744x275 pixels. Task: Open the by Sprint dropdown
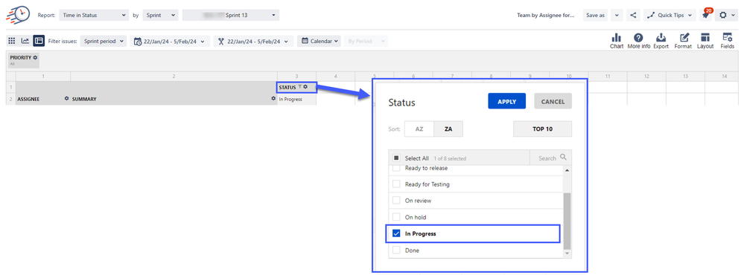tap(160, 15)
